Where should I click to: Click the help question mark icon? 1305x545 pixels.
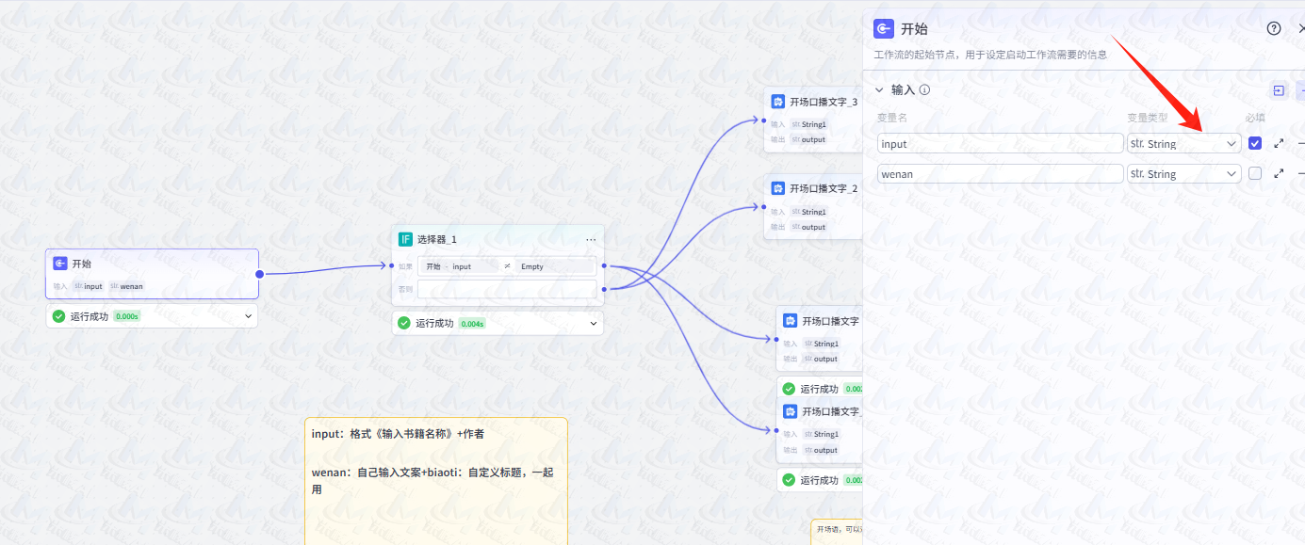[x=1273, y=28]
